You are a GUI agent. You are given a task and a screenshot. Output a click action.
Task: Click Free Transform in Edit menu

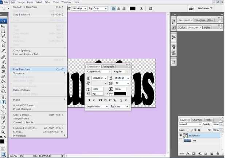click(x=38, y=70)
